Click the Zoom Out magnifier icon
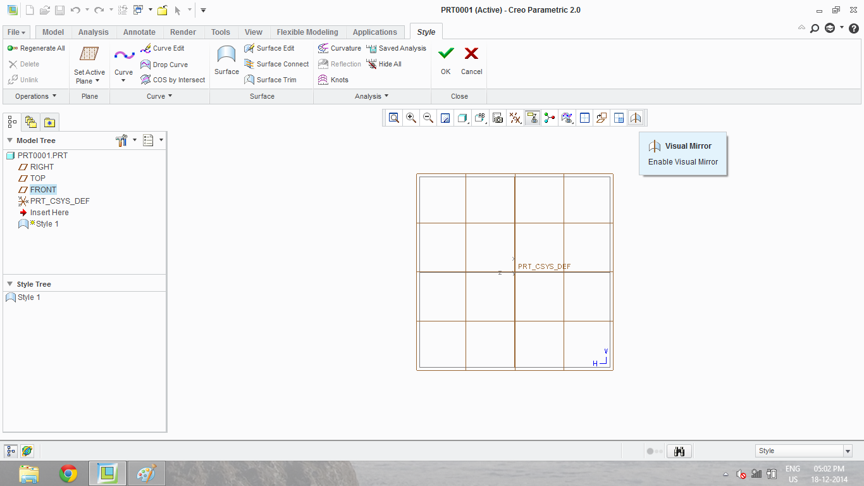The image size is (864, 486). (428, 118)
